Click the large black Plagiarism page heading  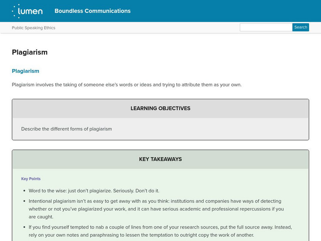pos(30,52)
